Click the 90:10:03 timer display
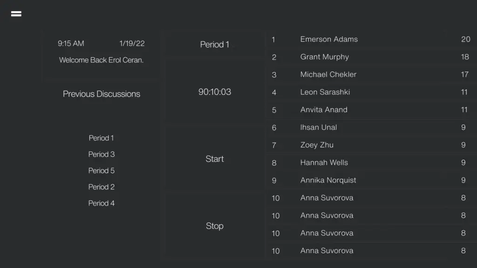This screenshot has height=268, width=477. pyautogui.click(x=214, y=92)
